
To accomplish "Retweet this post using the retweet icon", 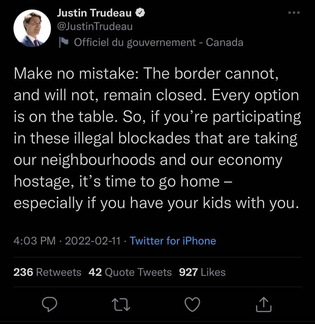I will point(121,304).
